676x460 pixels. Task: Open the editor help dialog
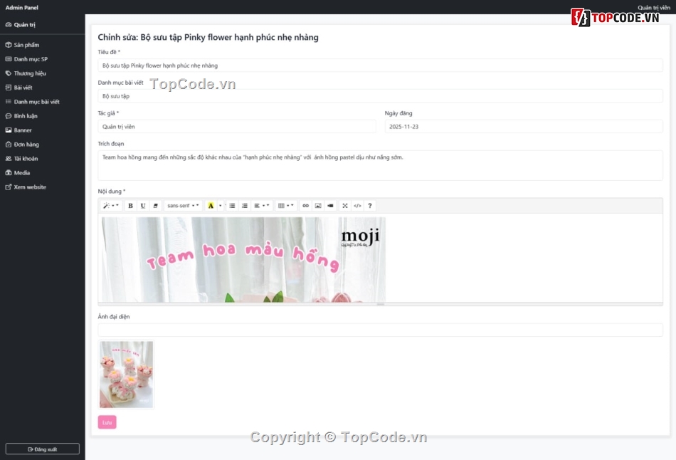[x=370, y=206]
